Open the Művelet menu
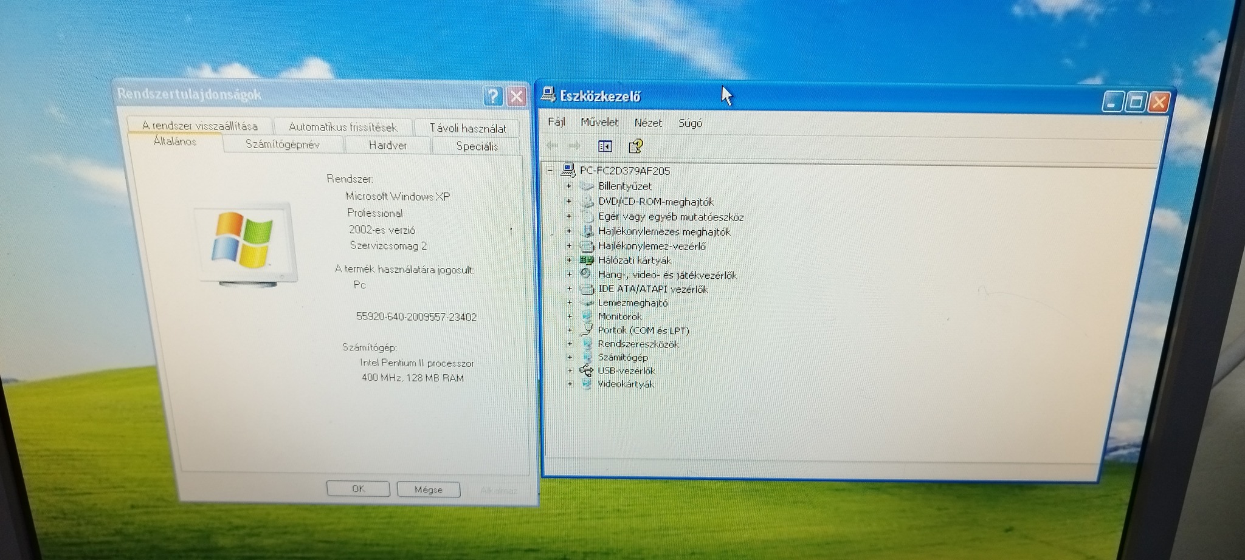This screenshot has height=560, width=1245. point(599,122)
